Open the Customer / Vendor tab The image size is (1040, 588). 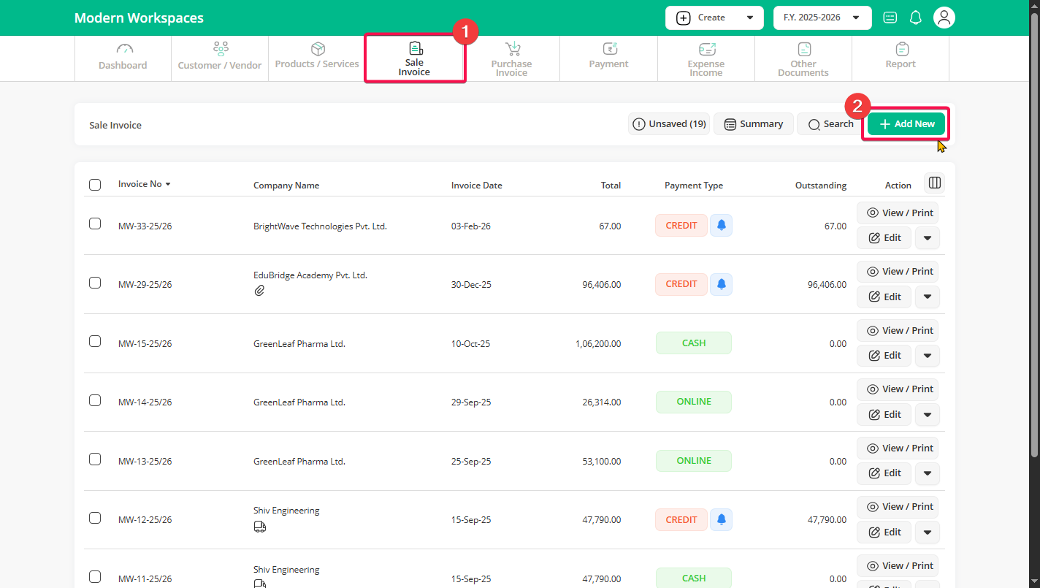click(x=220, y=58)
